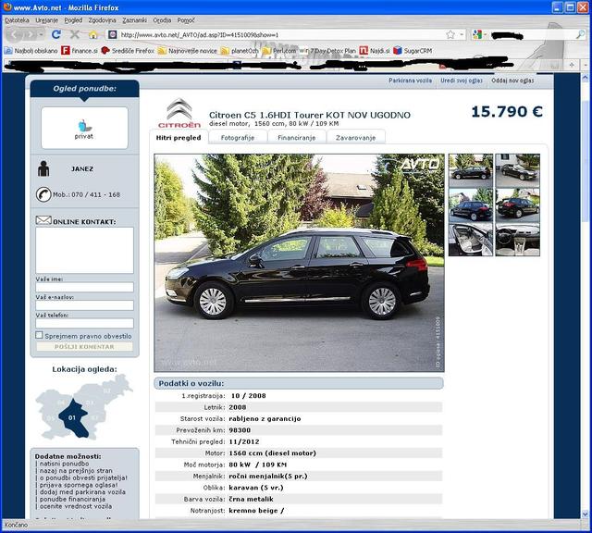Tick the Sprejmem pravno obvestilo checkbox
Viewport: 592px width, 533px height.
[39, 335]
